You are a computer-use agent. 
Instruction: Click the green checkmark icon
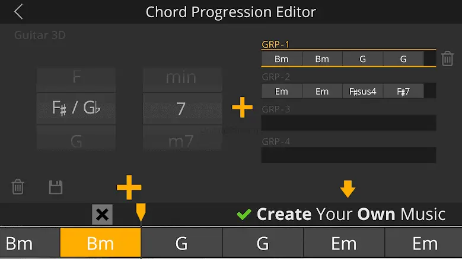pos(244,214)
